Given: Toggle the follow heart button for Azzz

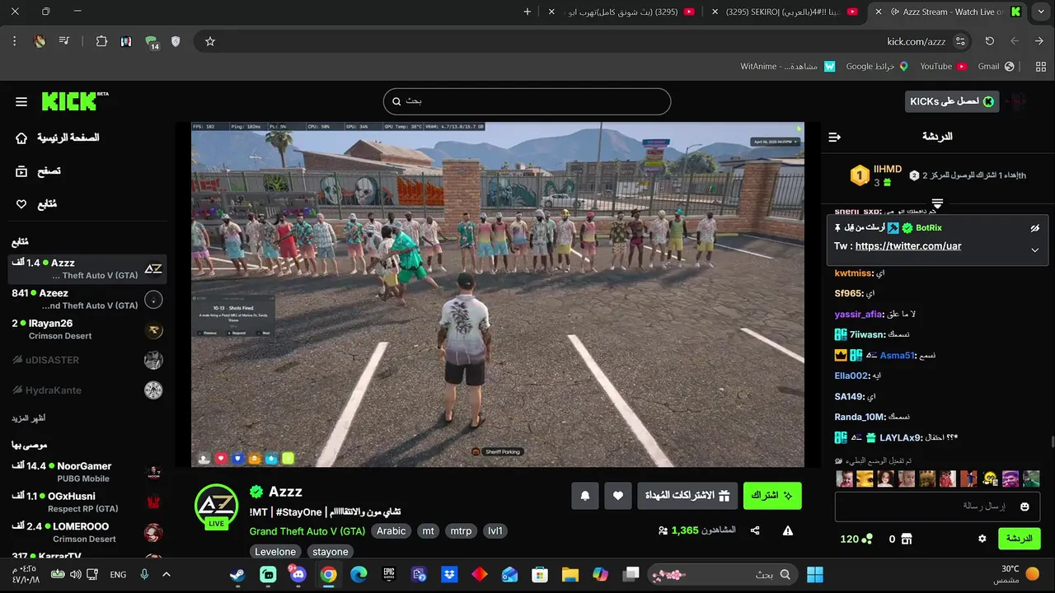Looking at the screenshot, I should pos(618,496).
